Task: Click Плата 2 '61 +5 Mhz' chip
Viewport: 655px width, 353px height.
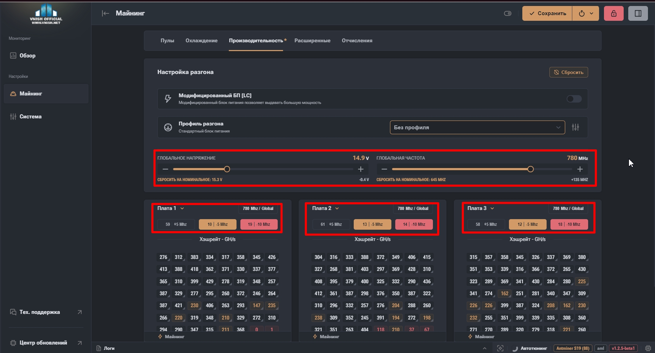Action: click(331, 224)
